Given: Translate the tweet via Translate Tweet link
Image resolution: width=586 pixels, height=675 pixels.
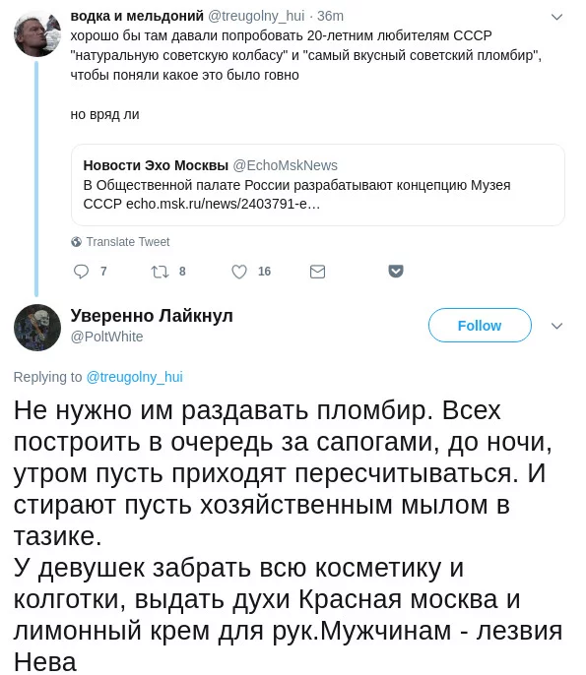Looking at the screenshot, I should 128,242.
